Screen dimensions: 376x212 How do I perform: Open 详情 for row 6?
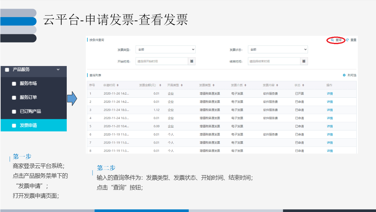click(x=330, y=134)
